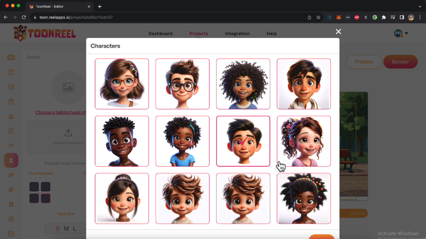Select the dark-skinned boy with spiky hair

[x=122, y=141]
